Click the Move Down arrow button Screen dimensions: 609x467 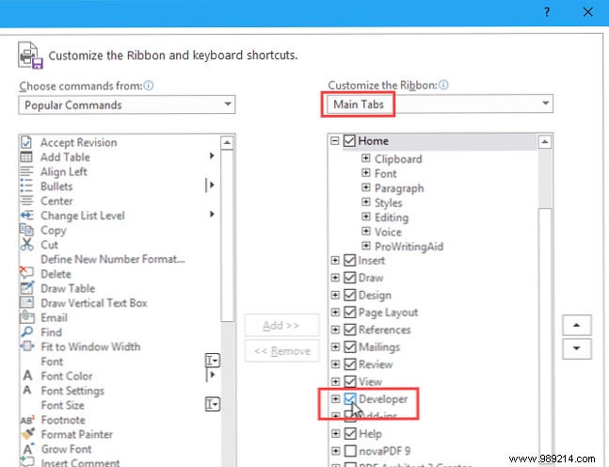[577, 348]
